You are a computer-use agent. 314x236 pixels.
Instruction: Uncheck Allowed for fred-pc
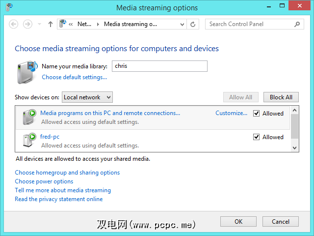(x=256, y=137)
